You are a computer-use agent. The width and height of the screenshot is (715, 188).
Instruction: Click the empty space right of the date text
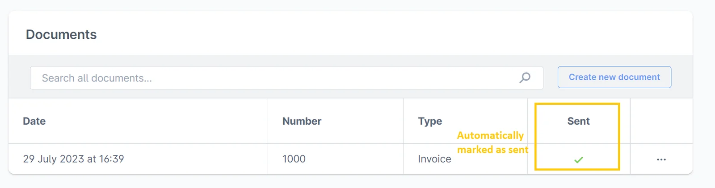(x=196, y=159)
